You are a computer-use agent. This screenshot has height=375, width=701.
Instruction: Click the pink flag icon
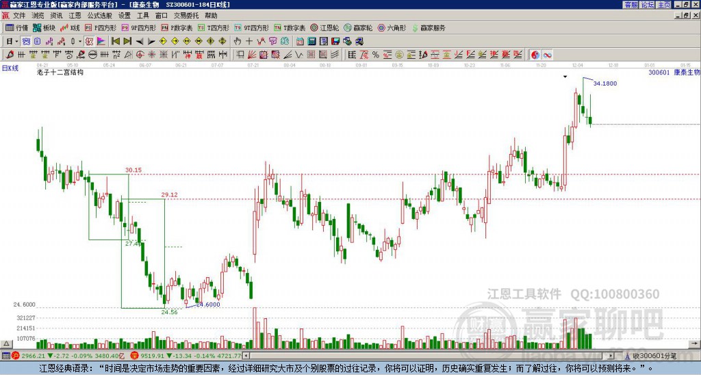coord(101,41)
